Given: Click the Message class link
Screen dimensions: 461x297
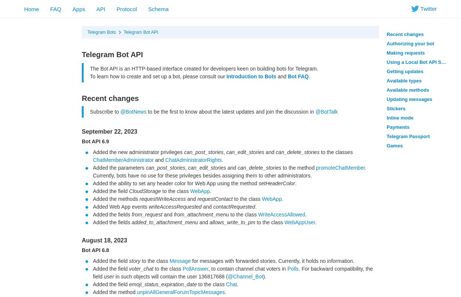Looking at the screenshot, I should tap(180, 261).
